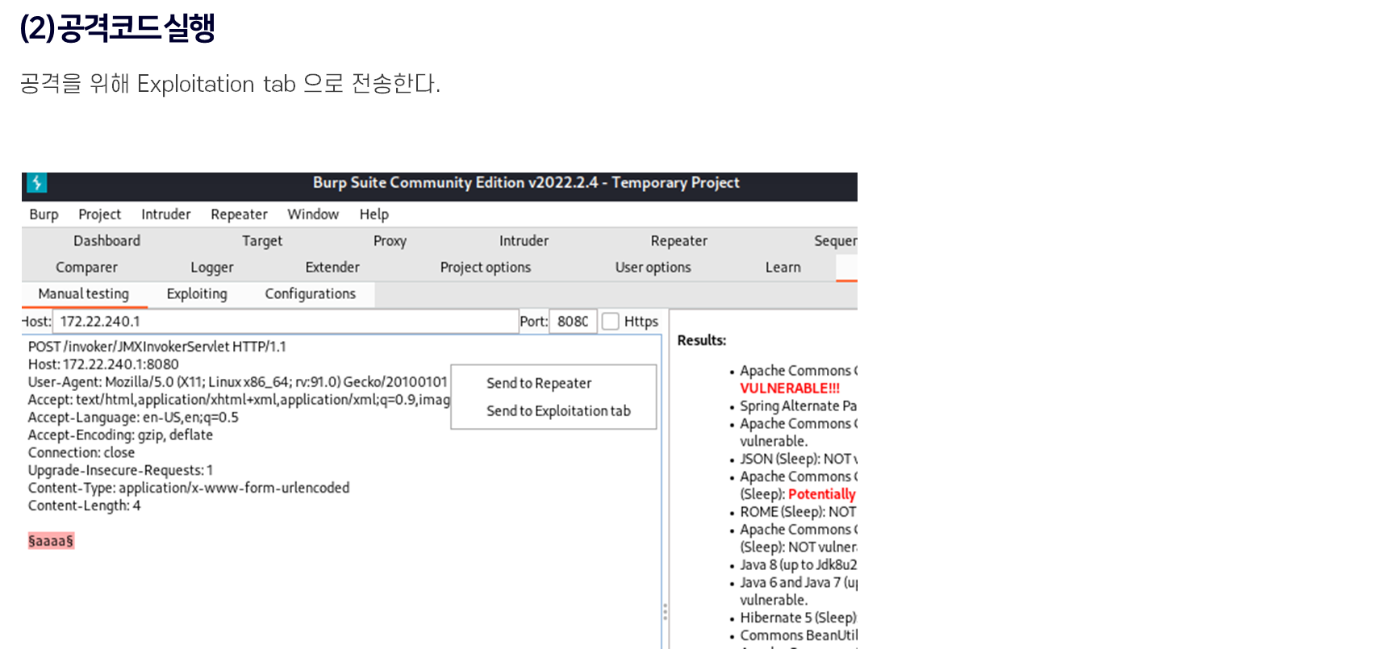This screenshot has height=649, width=1390.
Task: Choose Send to Exploitation tab option
Action: pos(558,411)
